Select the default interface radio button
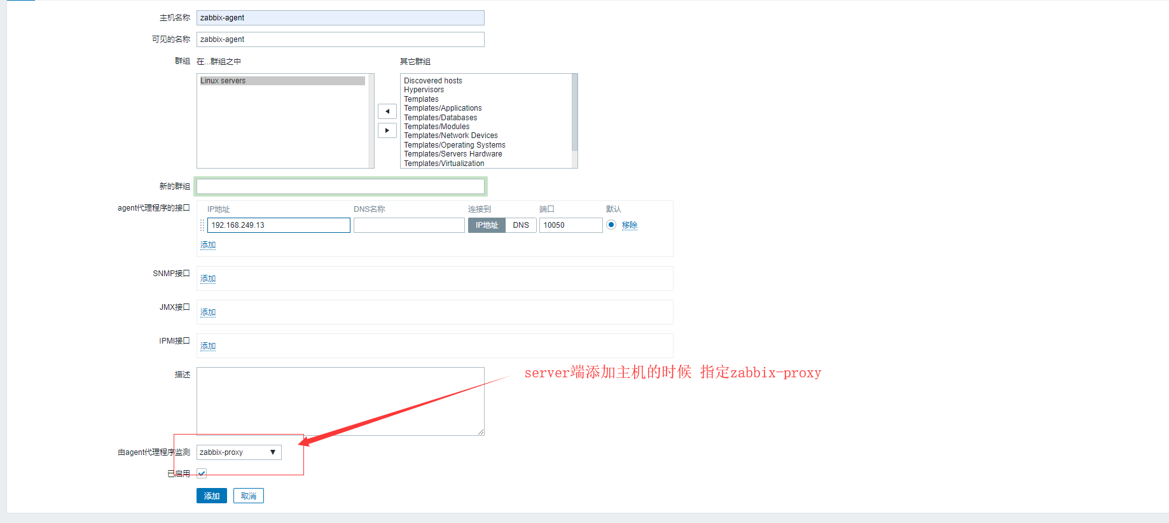 (x=611, y=225)
